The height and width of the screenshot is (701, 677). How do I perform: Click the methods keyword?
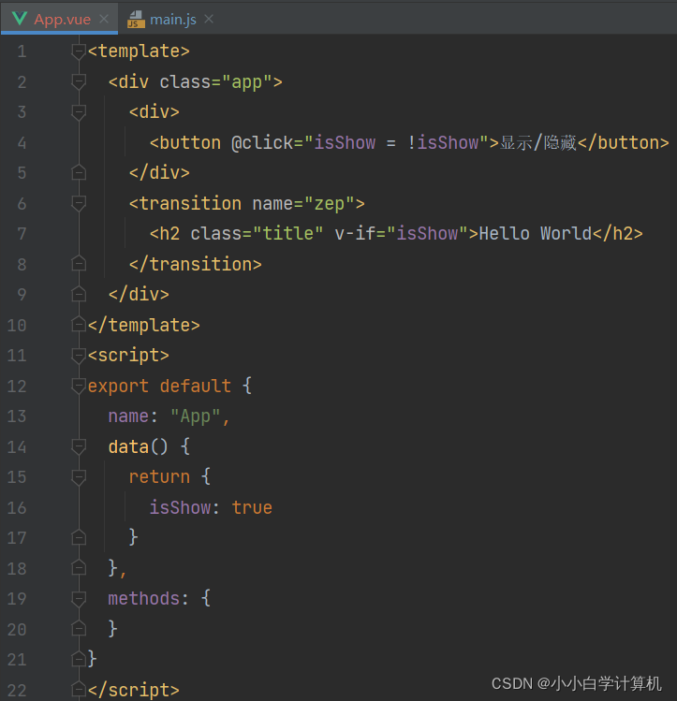(143, 599)
